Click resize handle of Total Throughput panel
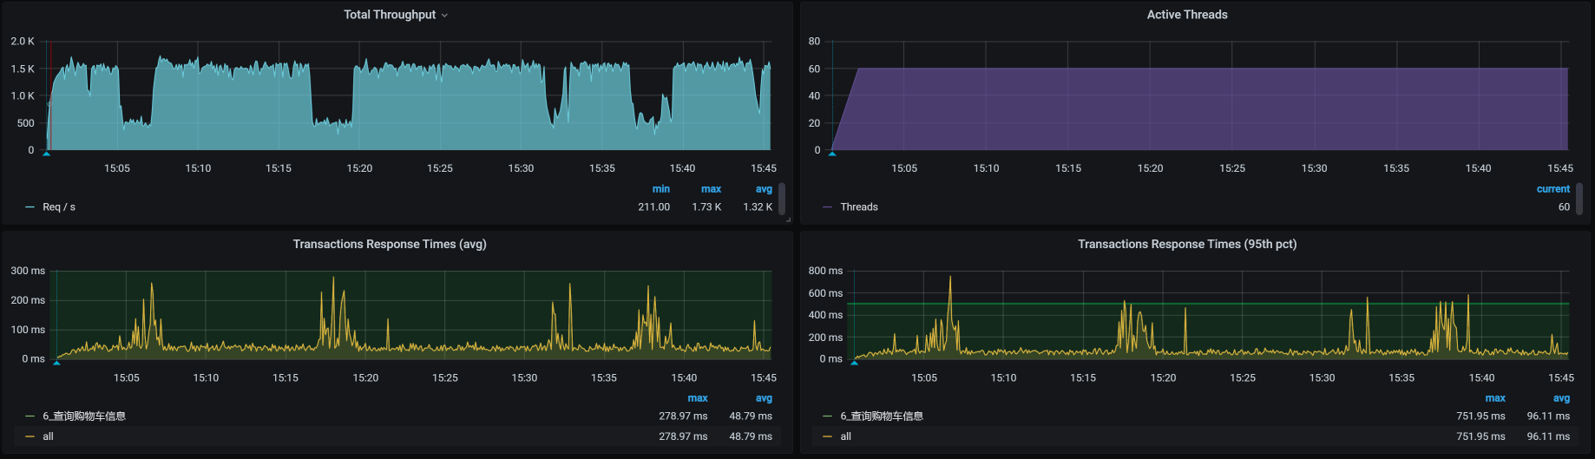 (x=788, y=220)
